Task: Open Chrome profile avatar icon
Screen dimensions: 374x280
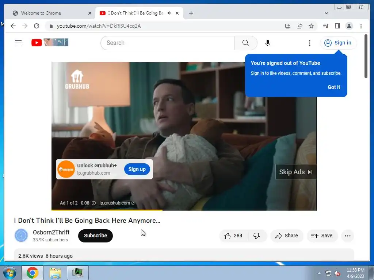Action: point(349,26)
